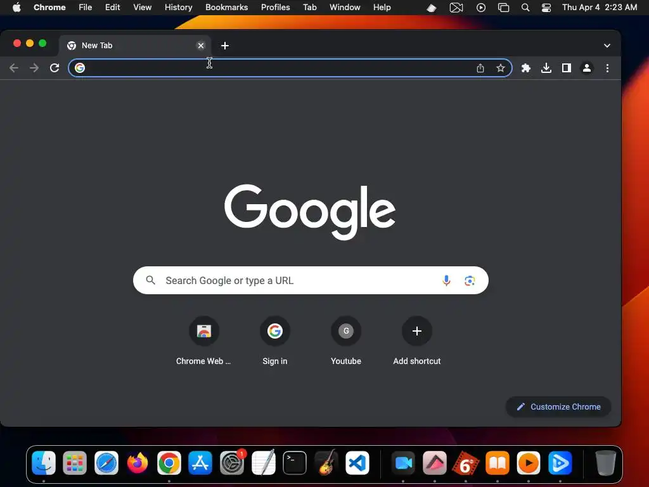Open Spotlight search in menu bar

(x=525, y=8)
